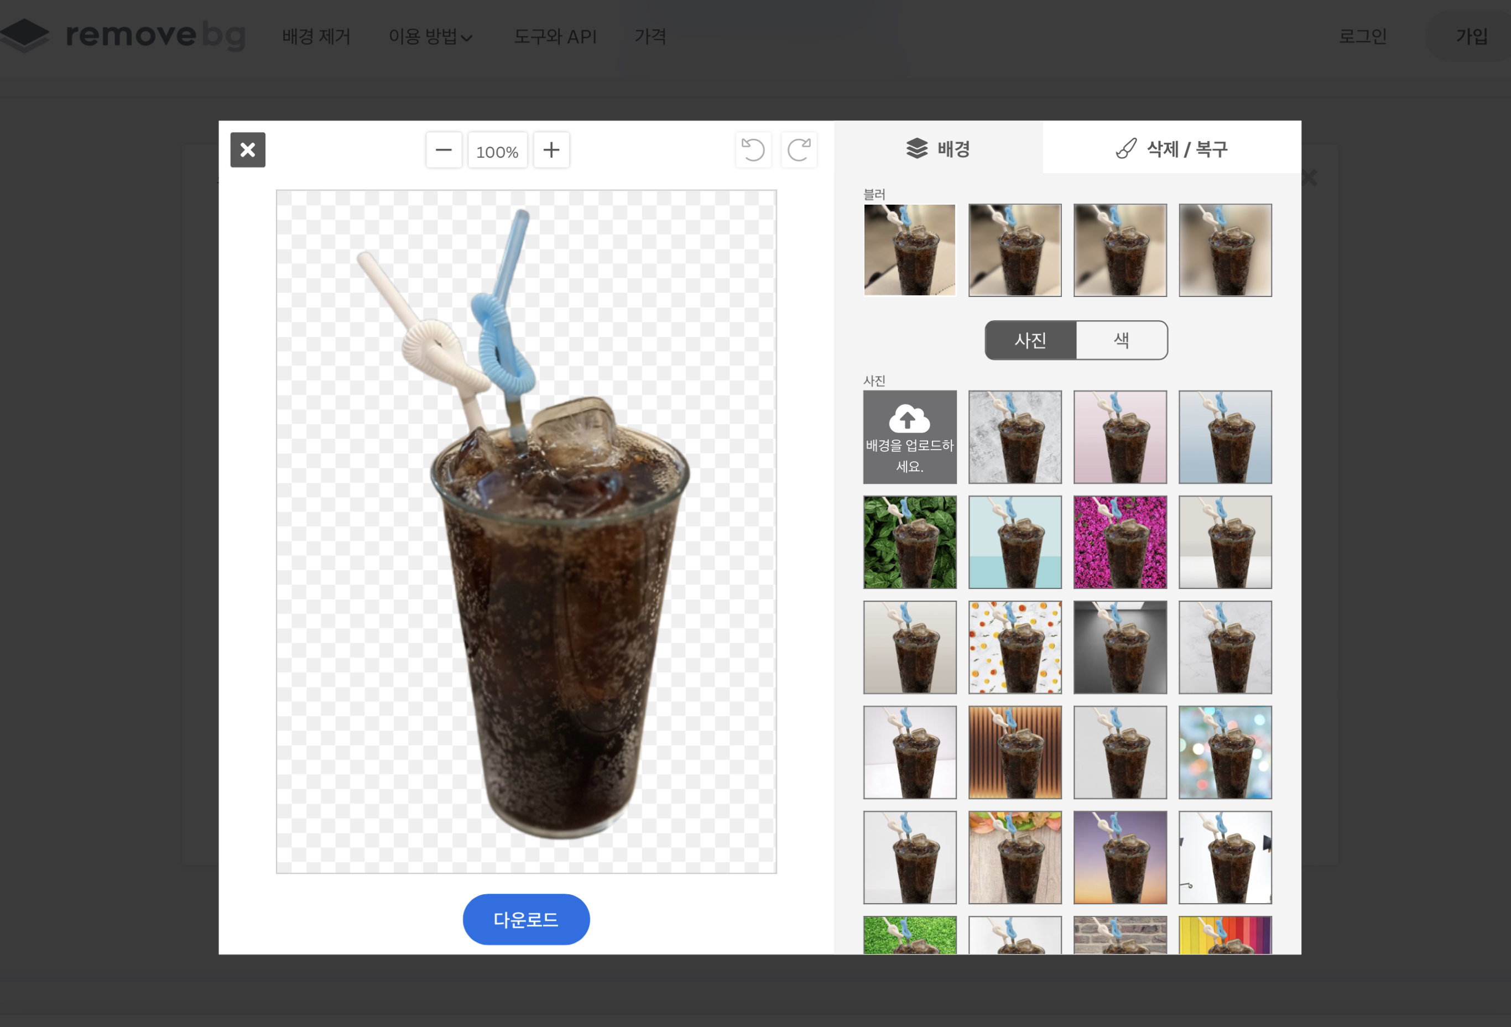Image resolution: width=1511 pixels, height=1027 pixels.
Task: Click the 로그인 link
Action: click(1363, 37)
